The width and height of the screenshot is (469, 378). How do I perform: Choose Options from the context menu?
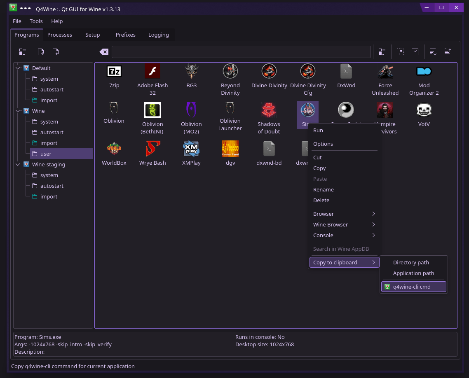click(x=344, y=144)
